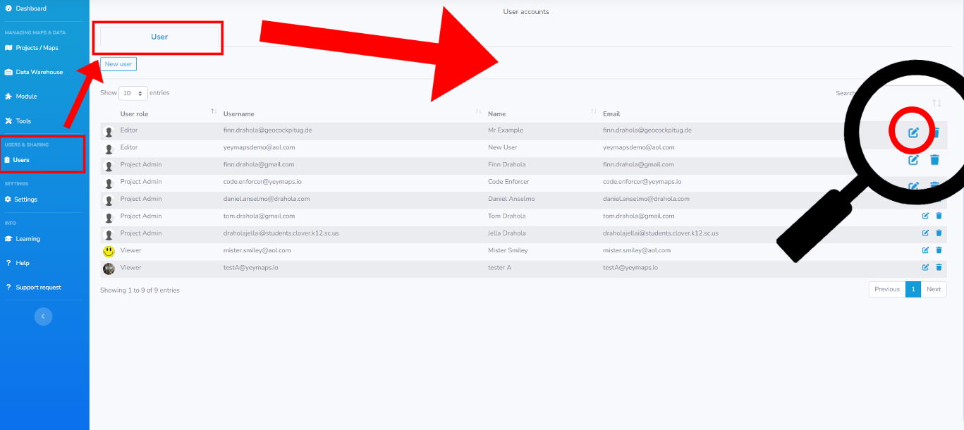Sort by the Name column arrows

pos(593,112)
